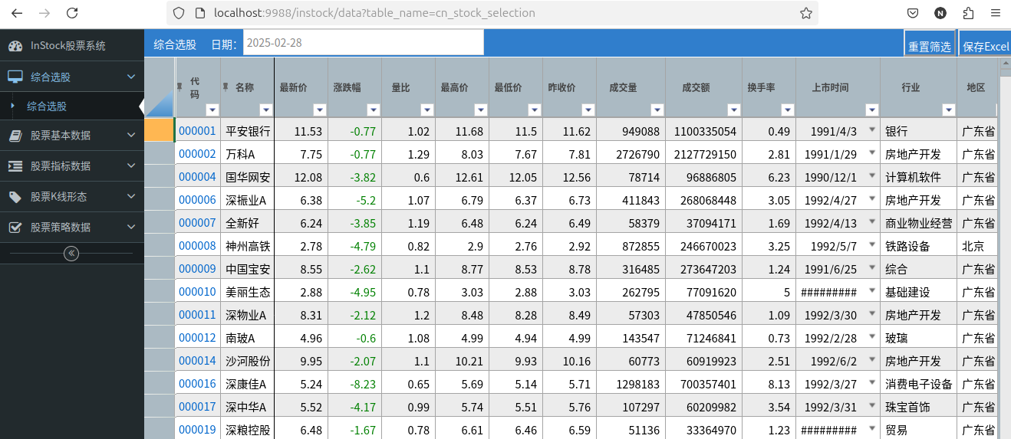Open filter dropdown for 最高价 column
This screenshot has width=1011, height=439.
[481, 110]
